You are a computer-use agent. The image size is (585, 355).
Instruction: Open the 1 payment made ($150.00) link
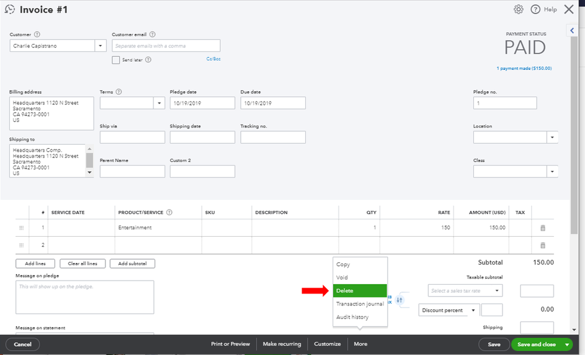[524, 69]
